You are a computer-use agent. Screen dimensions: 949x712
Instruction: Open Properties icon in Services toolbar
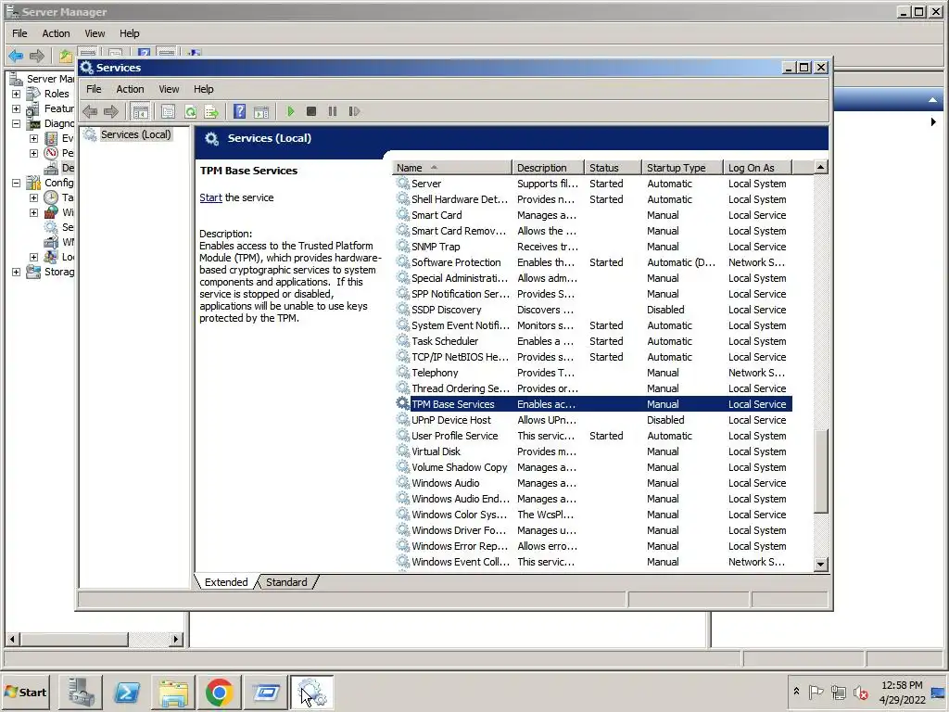click(169, 111)
